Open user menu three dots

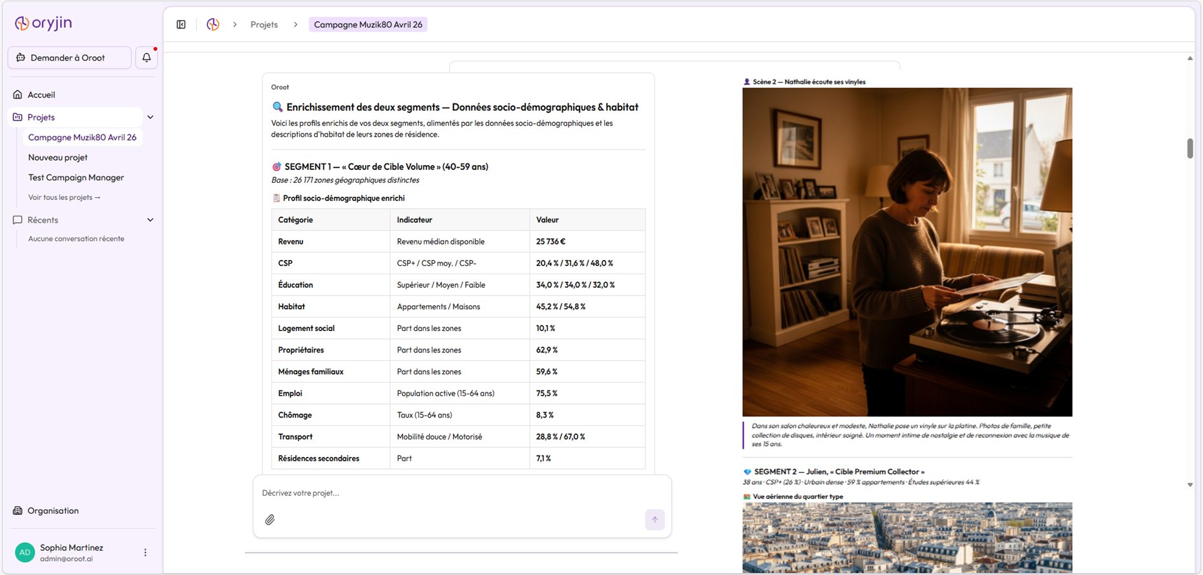pos(145,552)
